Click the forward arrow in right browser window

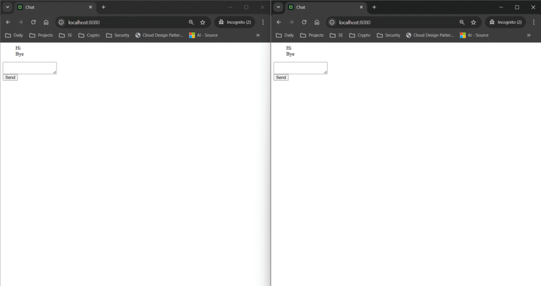[x=292, y=22]
